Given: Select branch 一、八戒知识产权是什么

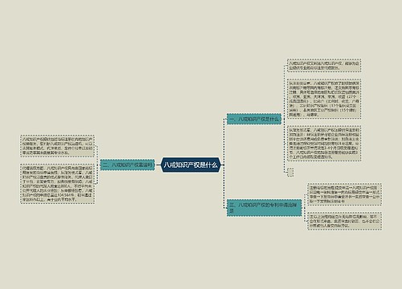Looking at the screenshot, I should tap(254, 119).
